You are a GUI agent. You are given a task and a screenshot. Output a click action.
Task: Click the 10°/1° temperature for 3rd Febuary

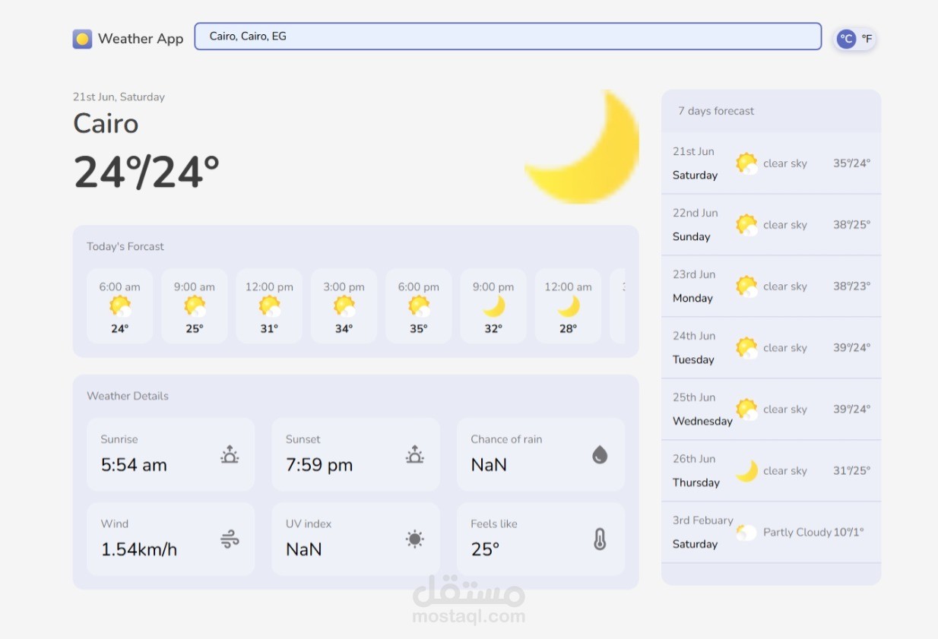pos(849,533)
